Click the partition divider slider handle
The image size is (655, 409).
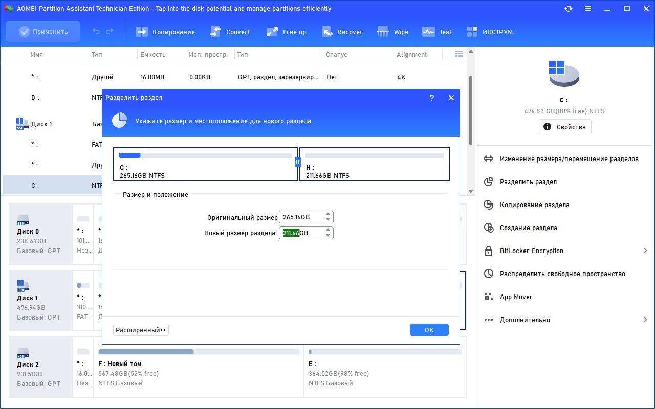[x=298, y=162]
